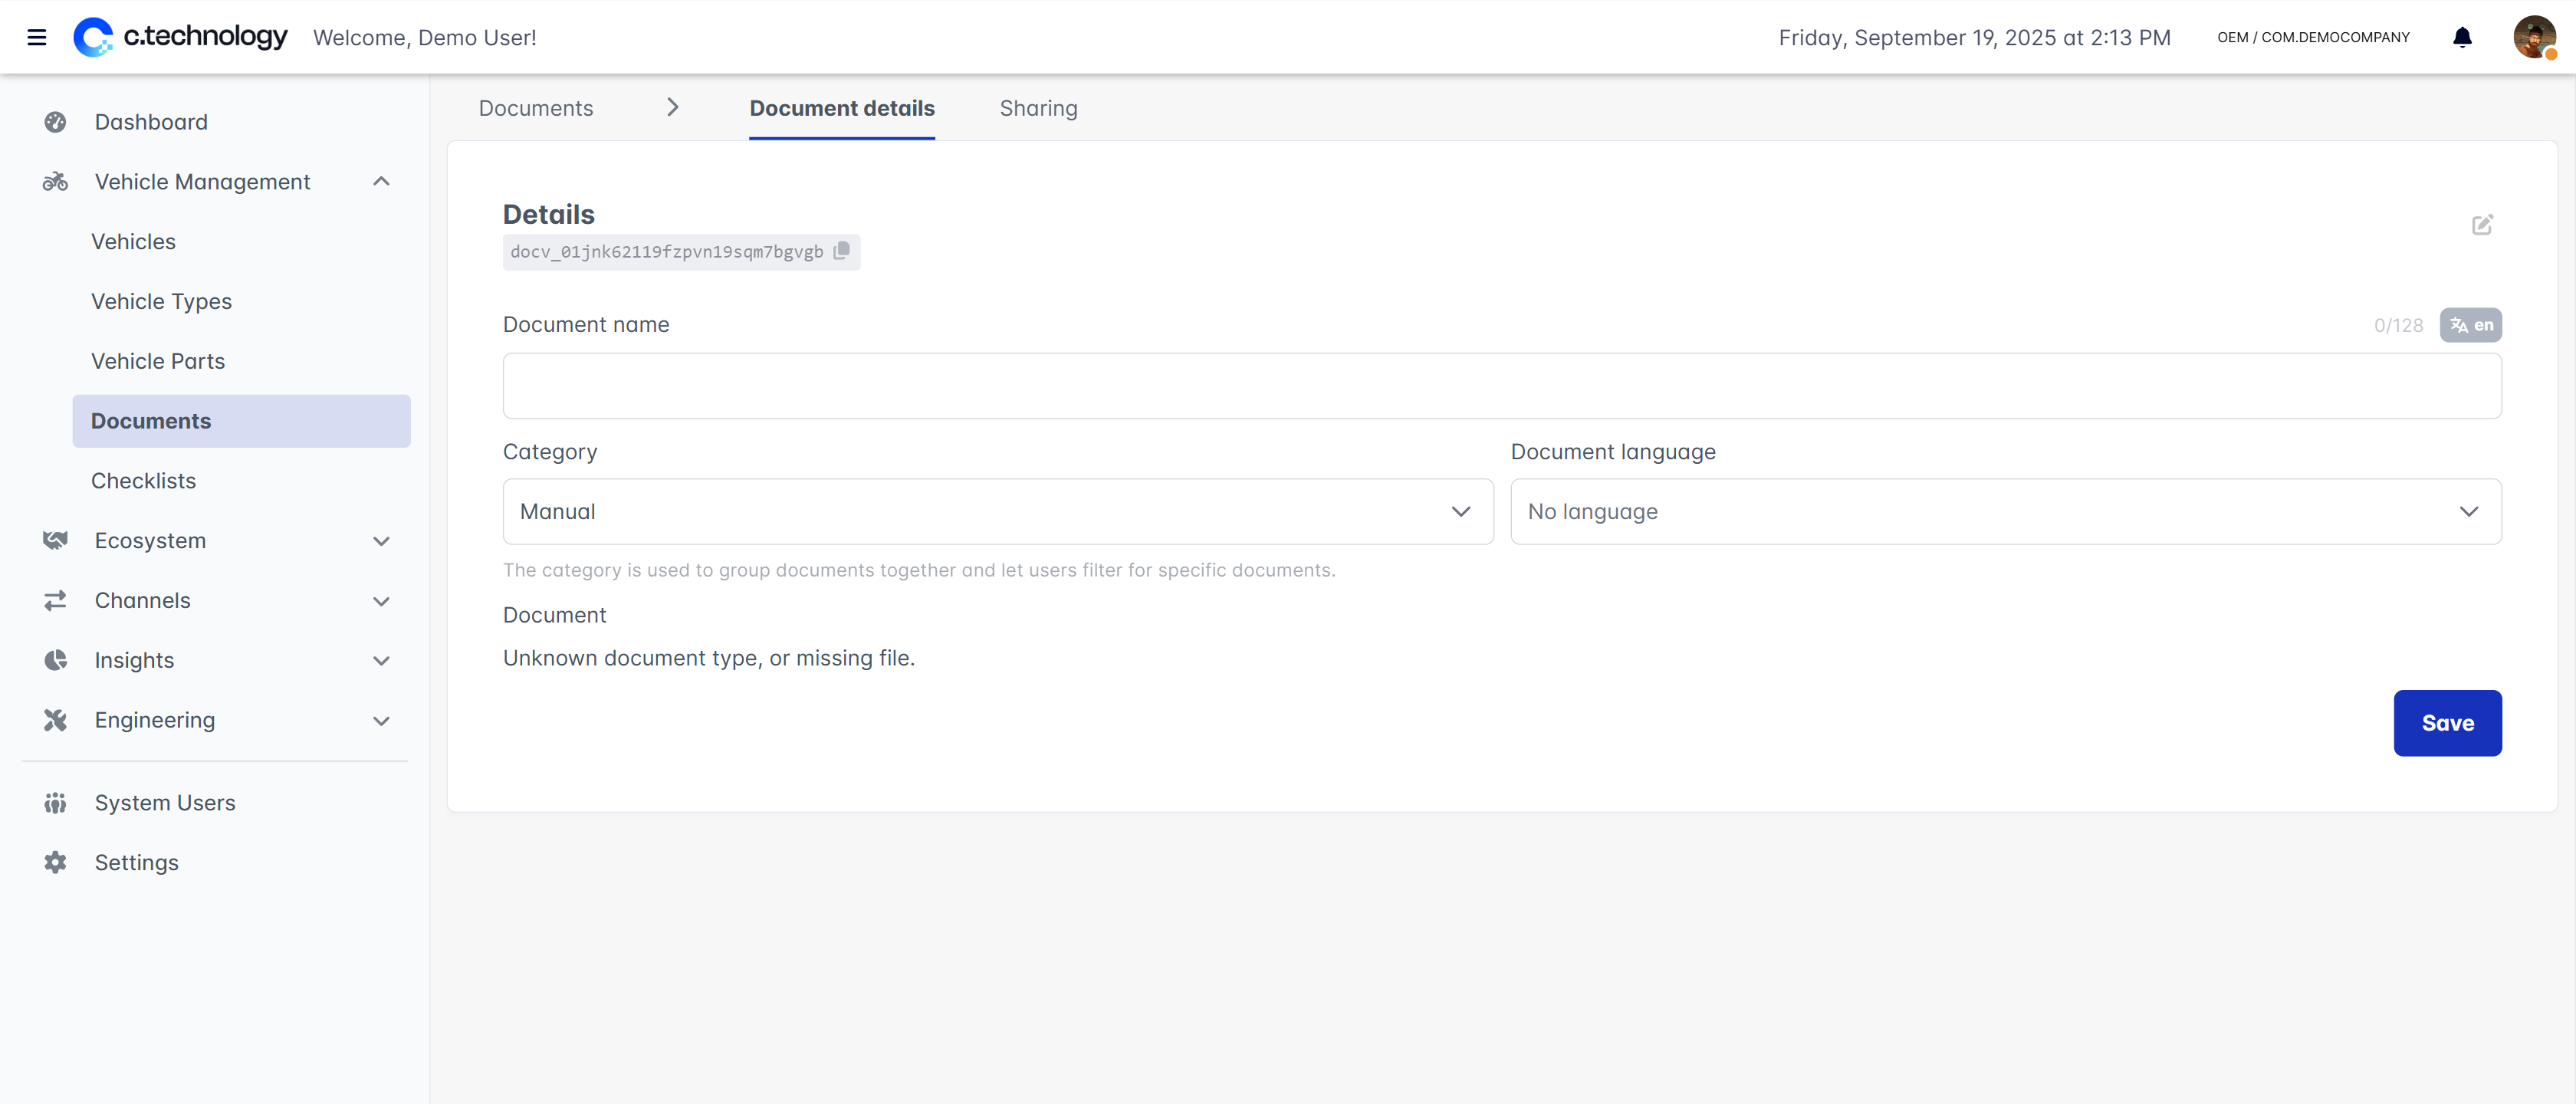Switch to the Sharing tab
Viewport: 2576px width, 1104px height.
pyautogui.click(x=1038, y=108)
